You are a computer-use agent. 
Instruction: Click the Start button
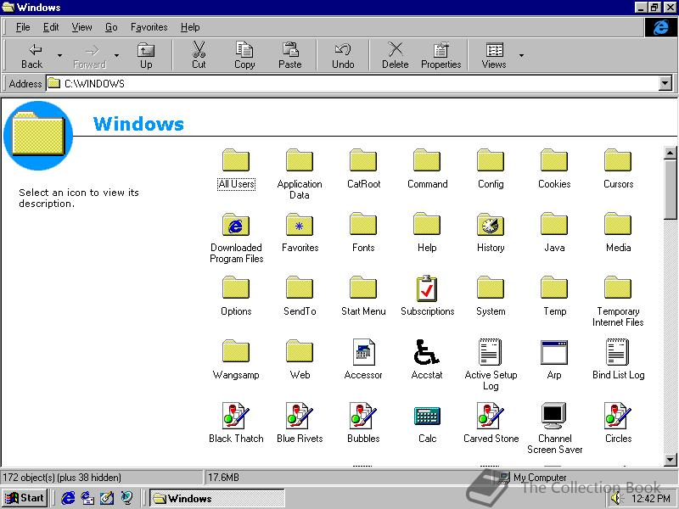click(x=25, y=498)
